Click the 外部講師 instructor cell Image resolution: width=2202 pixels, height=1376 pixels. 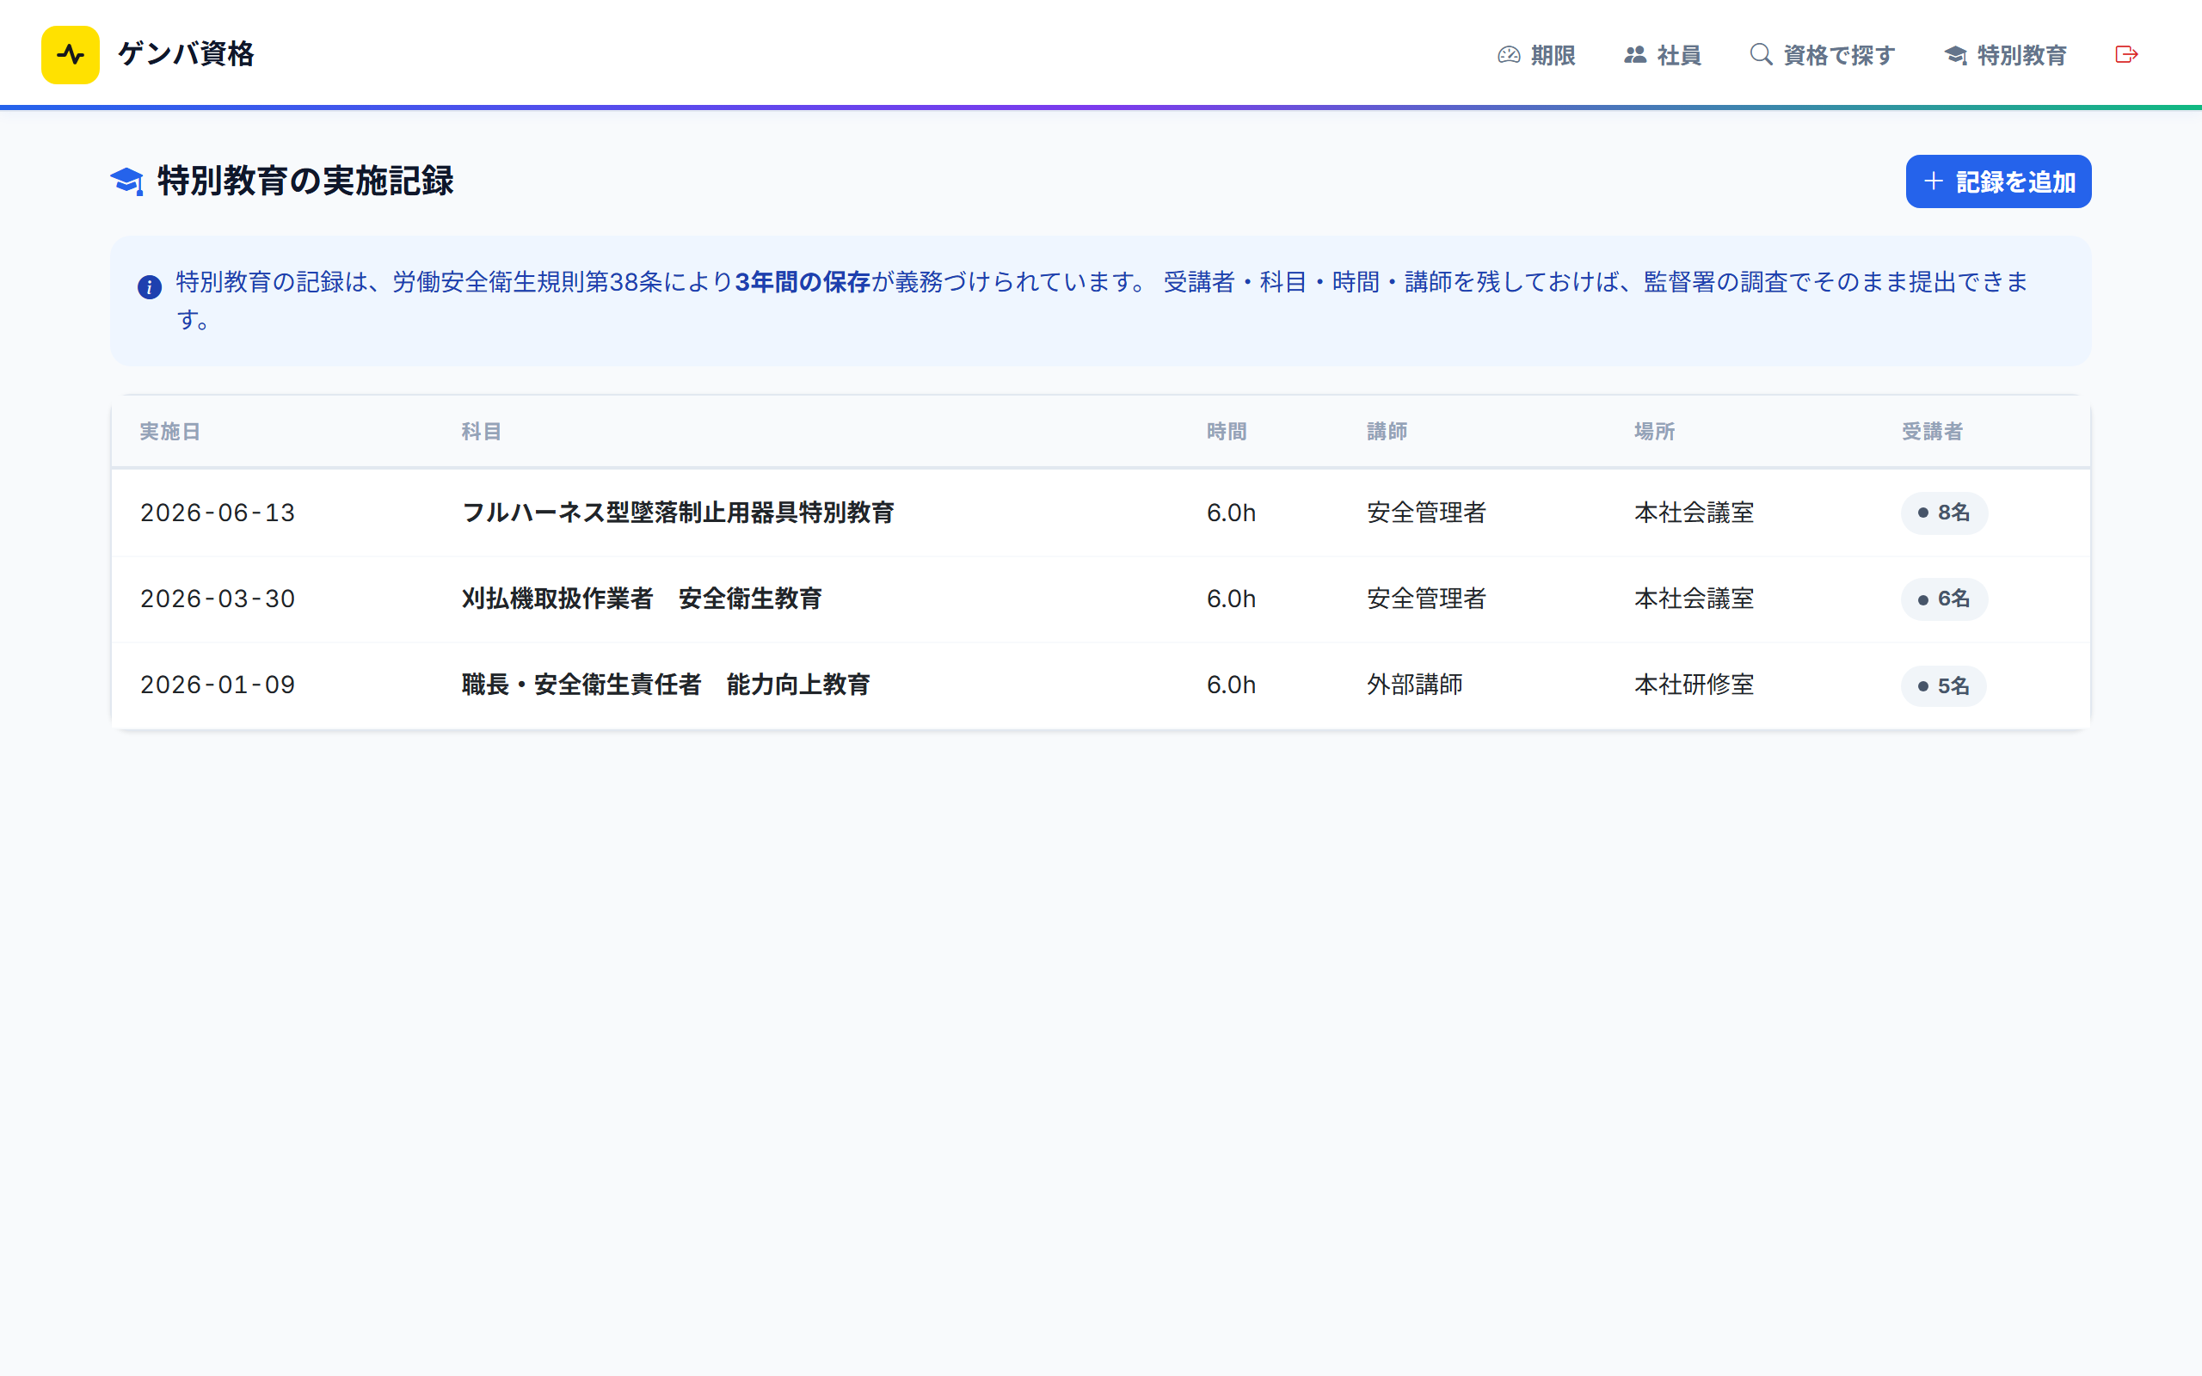click(1415, 685)
